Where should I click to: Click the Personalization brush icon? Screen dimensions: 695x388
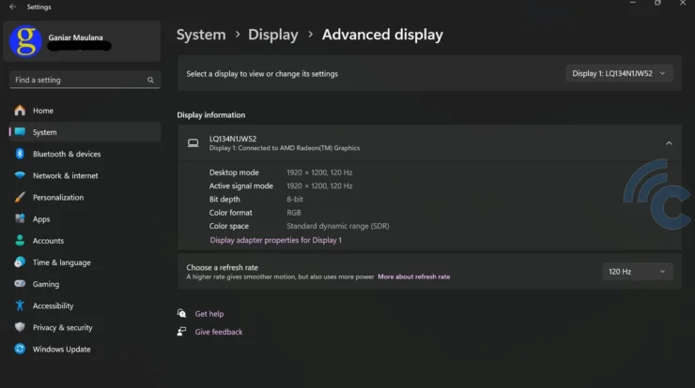[x=20, y=197]
